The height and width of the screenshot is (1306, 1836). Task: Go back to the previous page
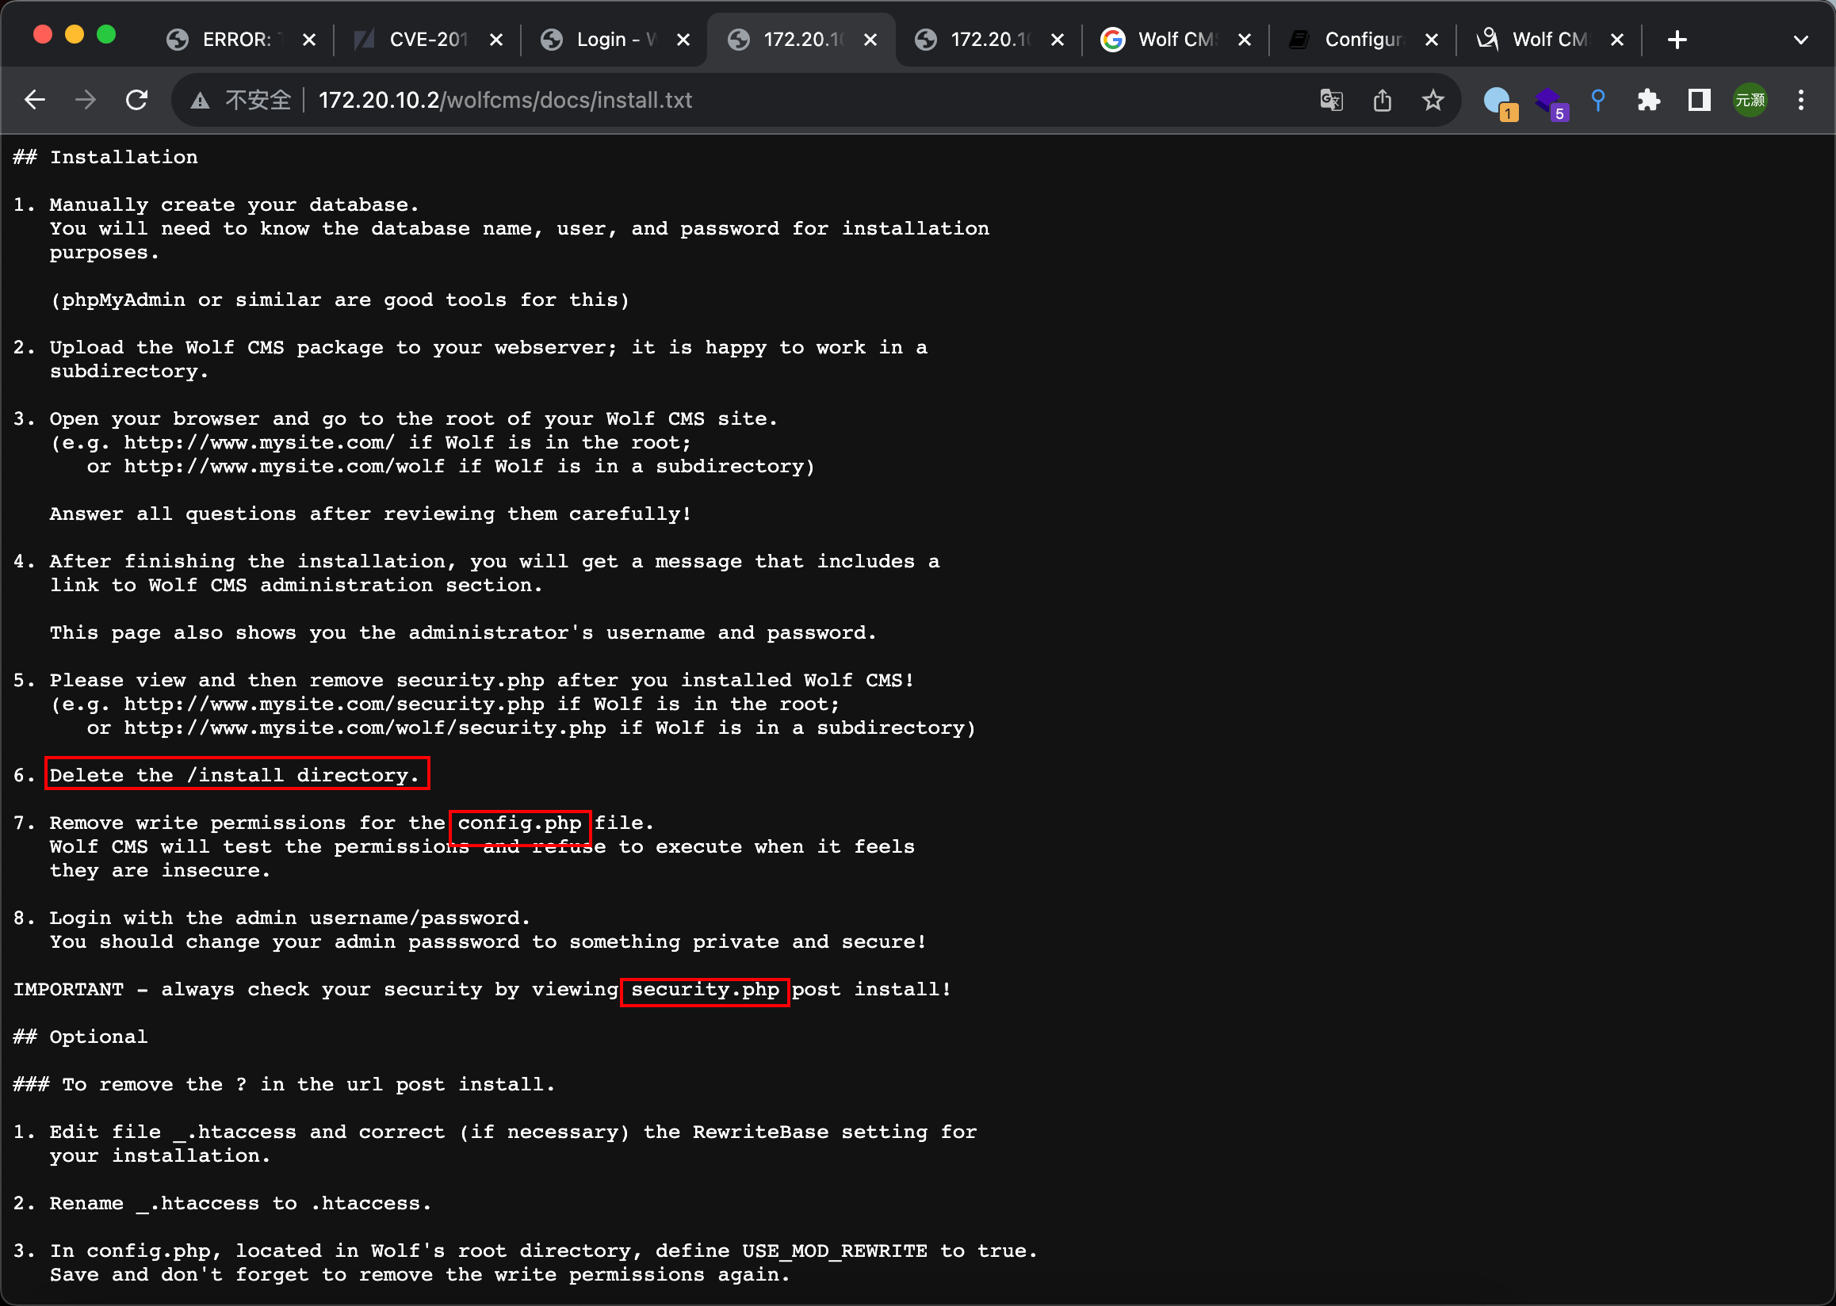[x=35, y=101]
